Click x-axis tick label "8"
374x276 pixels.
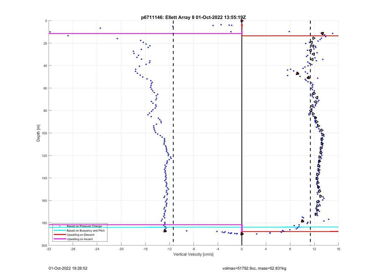290,249
